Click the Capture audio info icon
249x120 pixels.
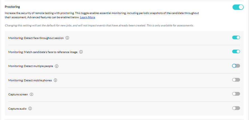tap(30, 109)
